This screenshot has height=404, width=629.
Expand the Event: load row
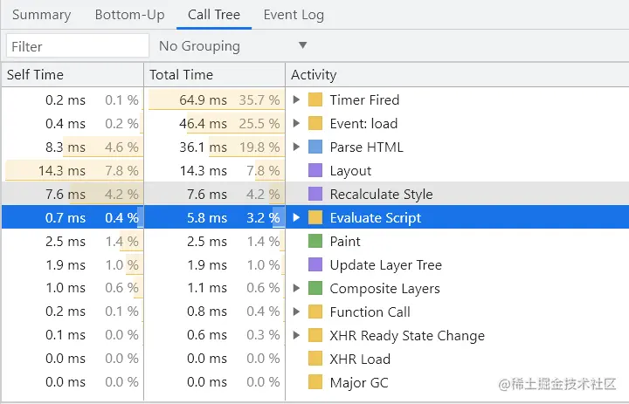(x=298, y=123)
